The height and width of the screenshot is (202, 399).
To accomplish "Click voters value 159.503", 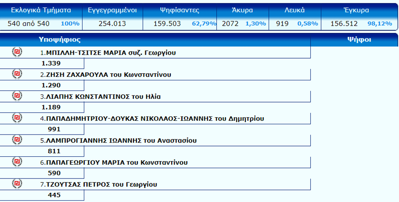I will [167, 24].
